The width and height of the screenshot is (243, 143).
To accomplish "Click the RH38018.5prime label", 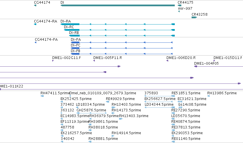I will 103,127.
